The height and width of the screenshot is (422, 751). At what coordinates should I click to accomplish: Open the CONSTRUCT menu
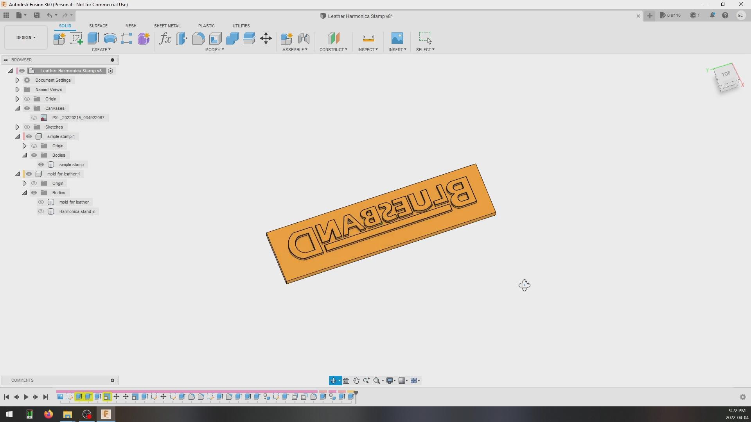[x=333, y=50]
